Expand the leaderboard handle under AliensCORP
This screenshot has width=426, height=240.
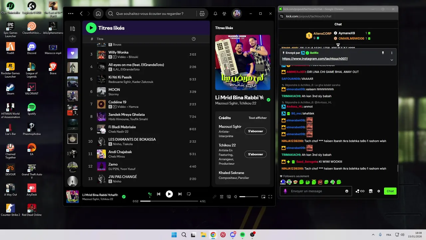coord(338,44)
